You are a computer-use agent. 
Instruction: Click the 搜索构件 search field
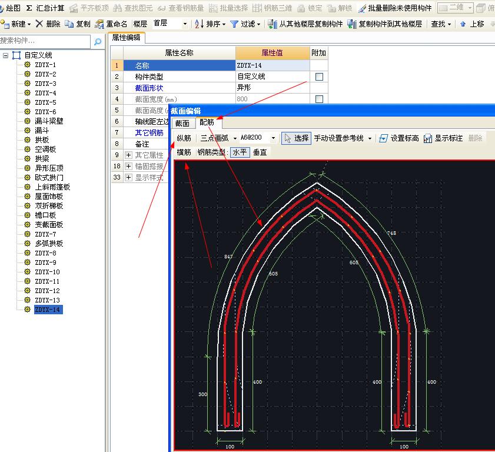click(45, 41)
